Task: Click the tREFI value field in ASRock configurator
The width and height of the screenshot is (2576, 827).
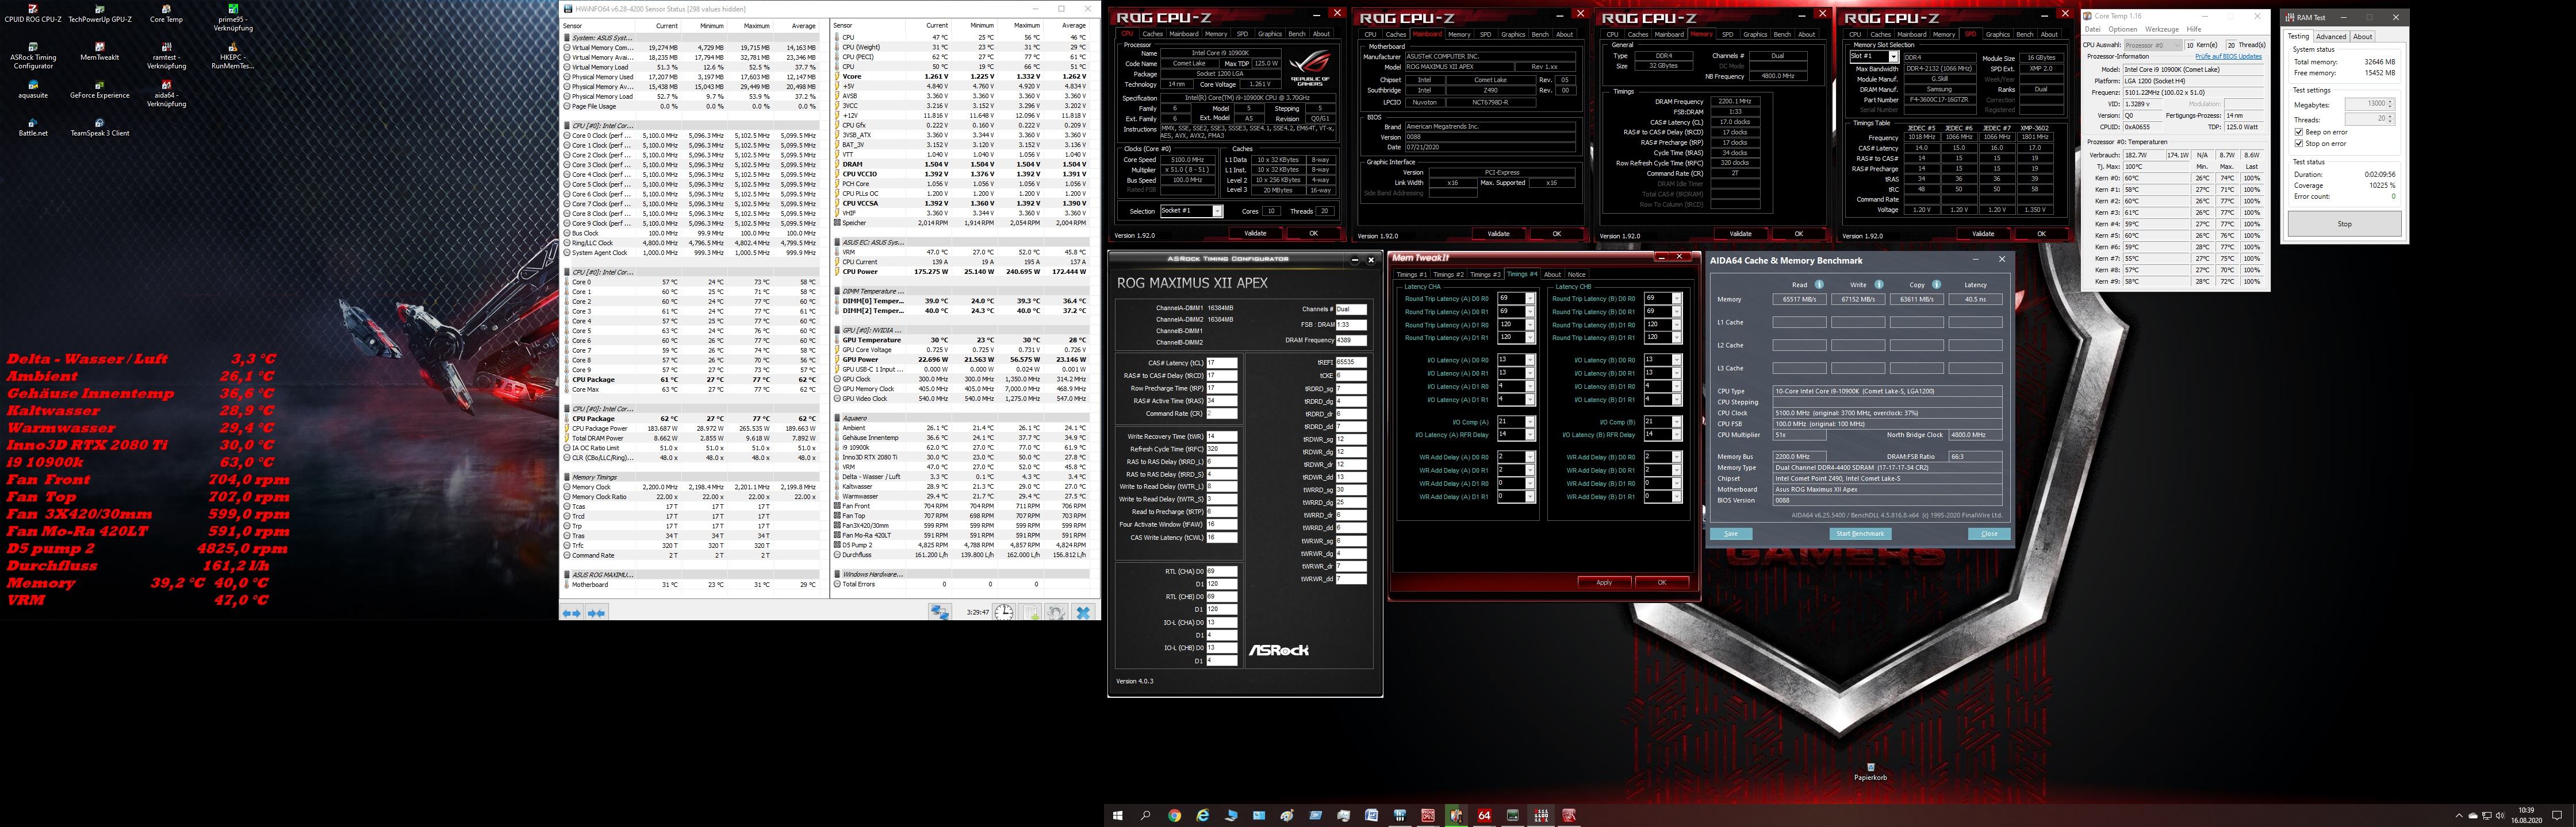Action: [1351, 364]
